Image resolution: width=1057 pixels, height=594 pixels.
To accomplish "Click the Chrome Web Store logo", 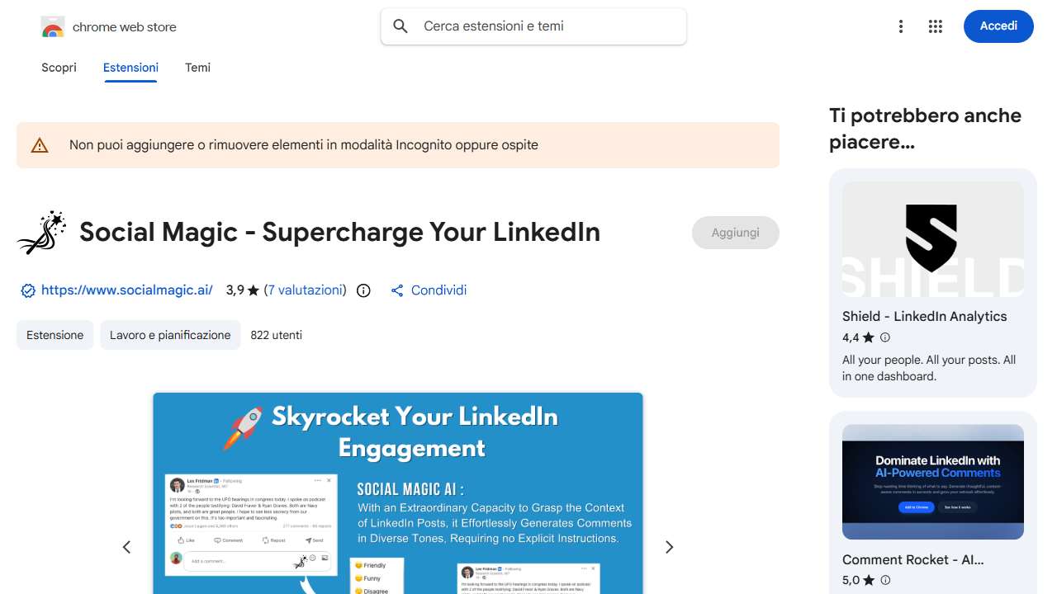I will (53, 27).
